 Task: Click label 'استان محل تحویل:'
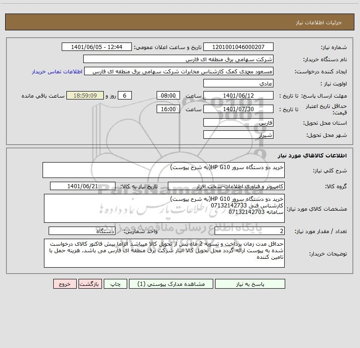pyautogui.click(x=325, y=123)
